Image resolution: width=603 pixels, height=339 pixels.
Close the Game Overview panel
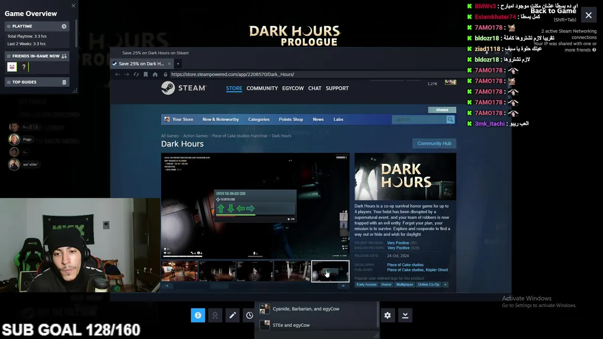click(73, 6)
